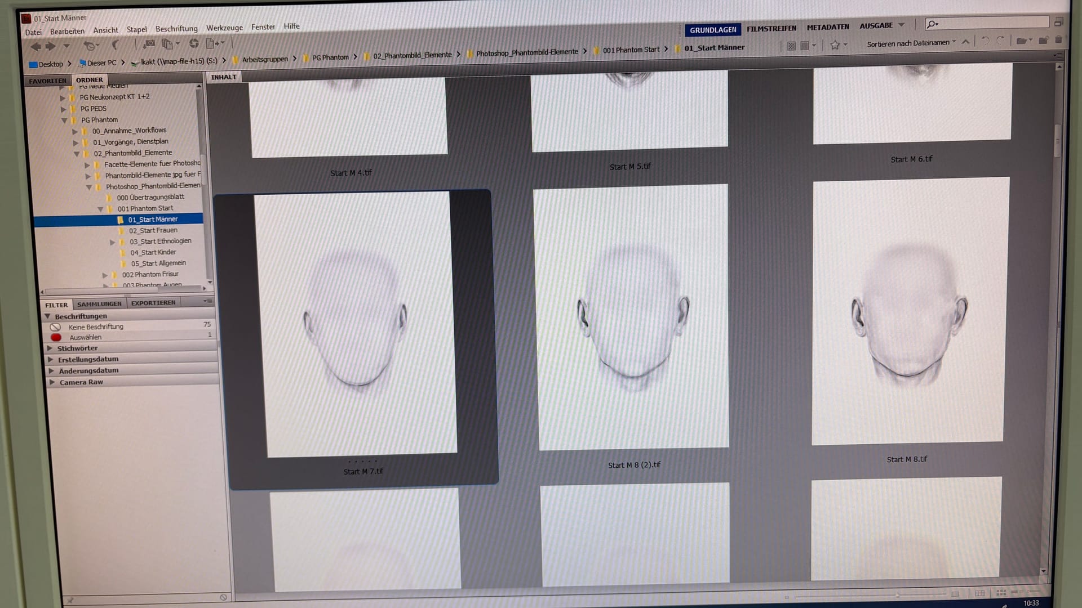
Task: Click the boomerang return-to-Photoshop icon
Action: [116, 45]
